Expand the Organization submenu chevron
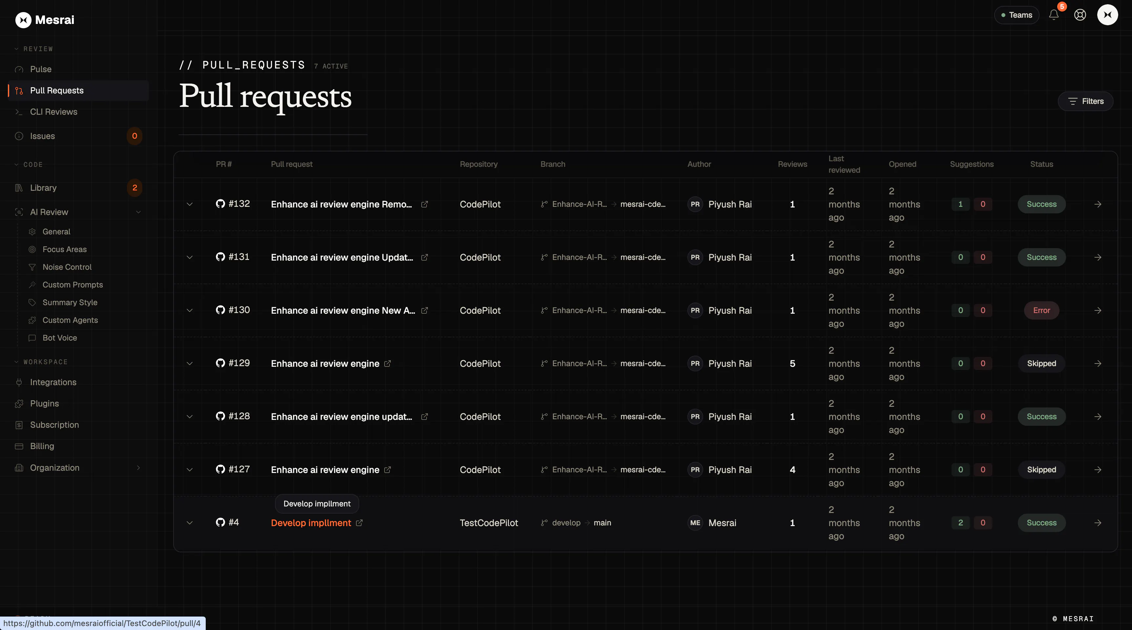This screenshot has width=1132, height=630. tap(138, 468)
